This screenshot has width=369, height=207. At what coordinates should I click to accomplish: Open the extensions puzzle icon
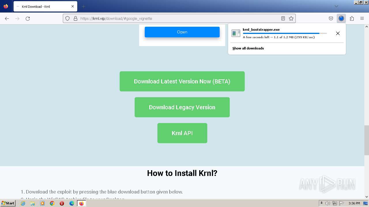[x=352, y=18]
